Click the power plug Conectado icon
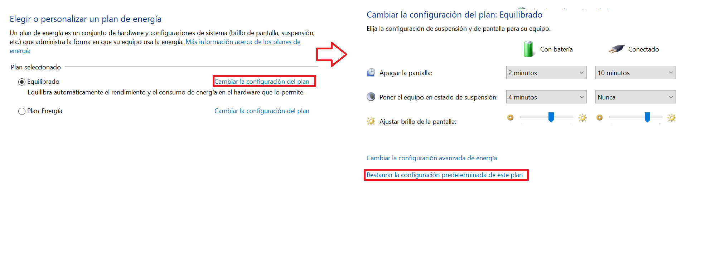 (x=617, y=49)
